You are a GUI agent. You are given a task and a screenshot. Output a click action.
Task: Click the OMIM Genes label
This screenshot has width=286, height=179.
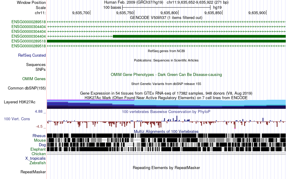tap(34, 79)
